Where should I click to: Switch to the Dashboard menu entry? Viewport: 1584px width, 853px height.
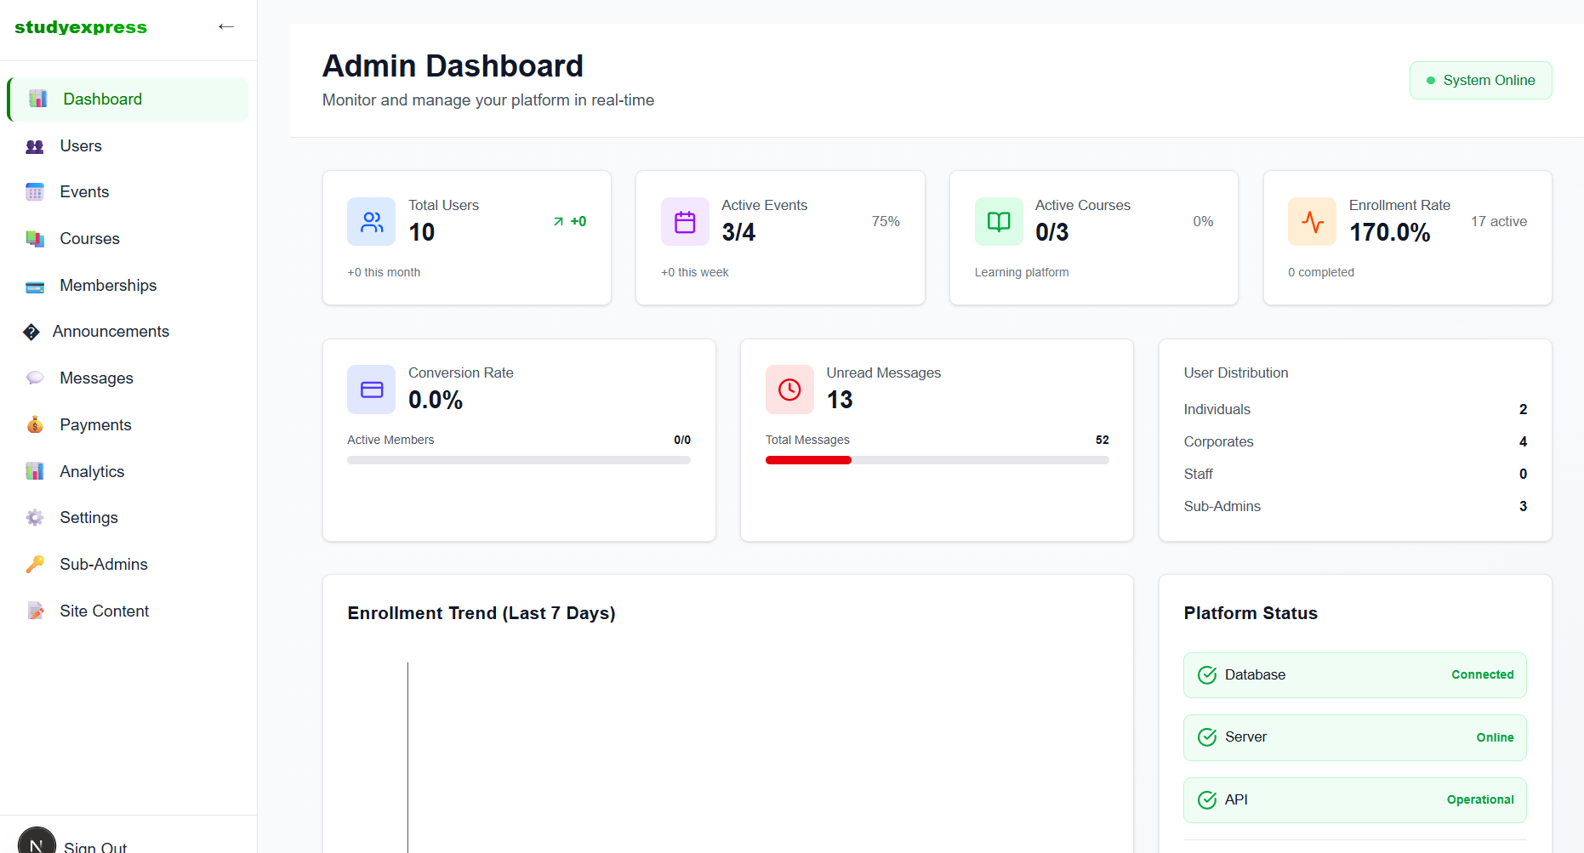click(102, 99)
